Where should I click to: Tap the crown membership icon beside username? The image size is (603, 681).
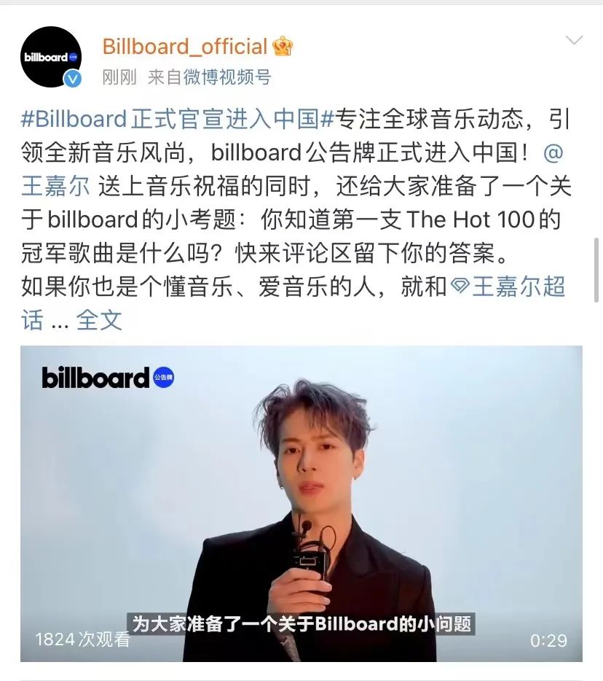(283, 46)
